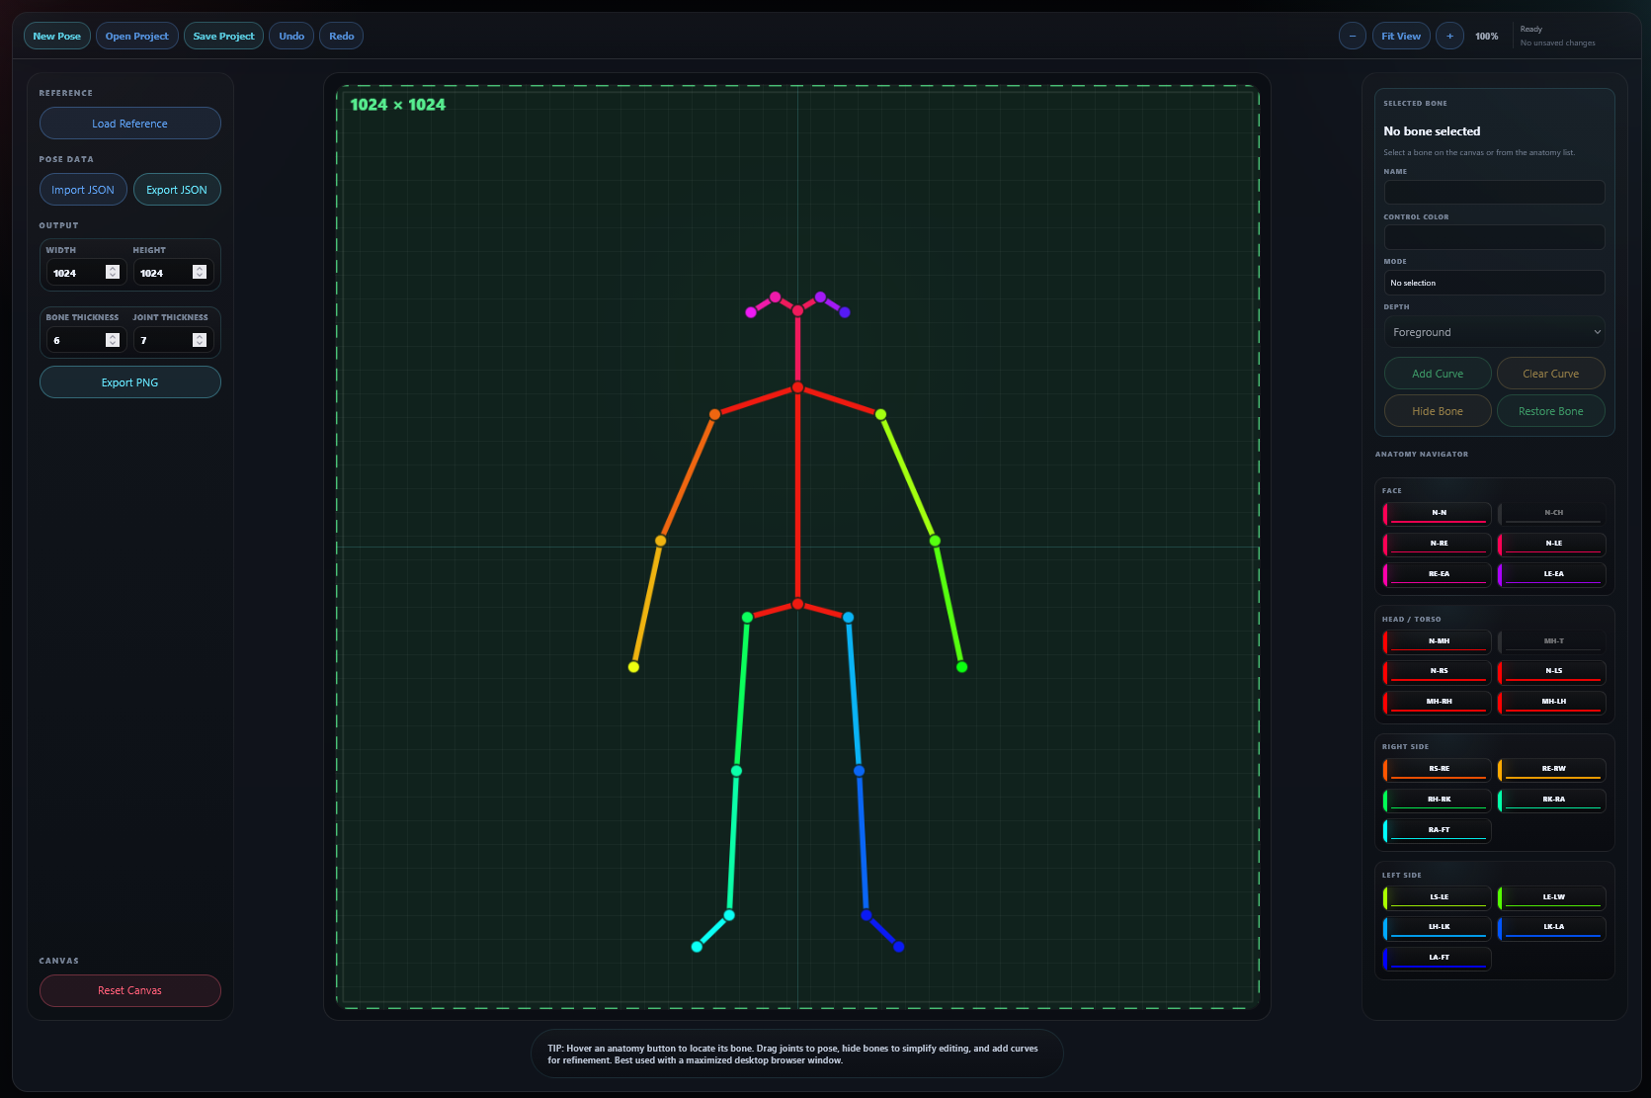Click Reset Canvas
The width and height of the screenshot is (1651, 1098).
click(129, 990)
